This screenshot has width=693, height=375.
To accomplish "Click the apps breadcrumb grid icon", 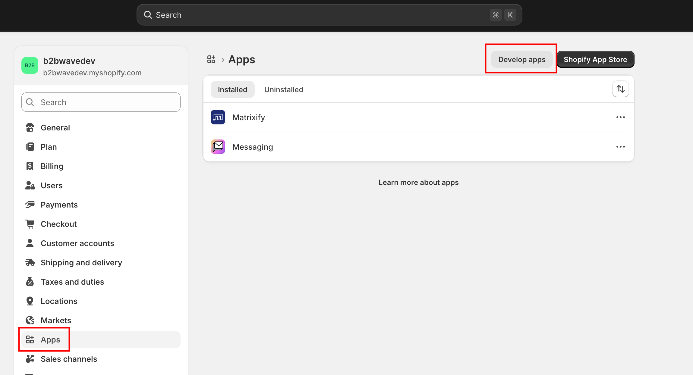I will coord(211,59).
